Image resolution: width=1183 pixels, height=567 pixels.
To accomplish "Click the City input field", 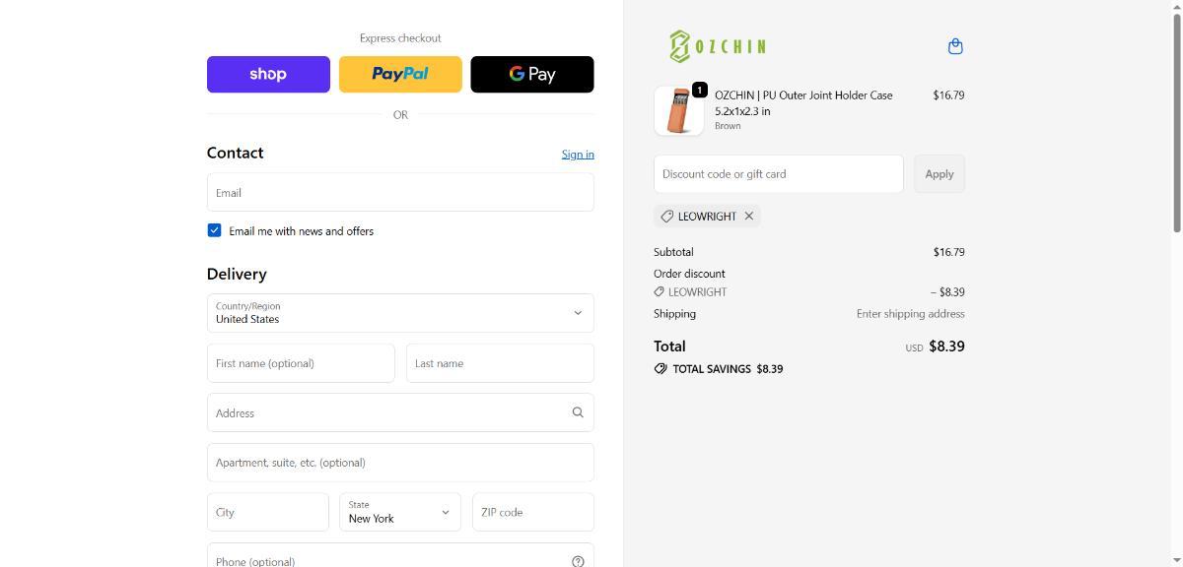I will tap(267, 512).
